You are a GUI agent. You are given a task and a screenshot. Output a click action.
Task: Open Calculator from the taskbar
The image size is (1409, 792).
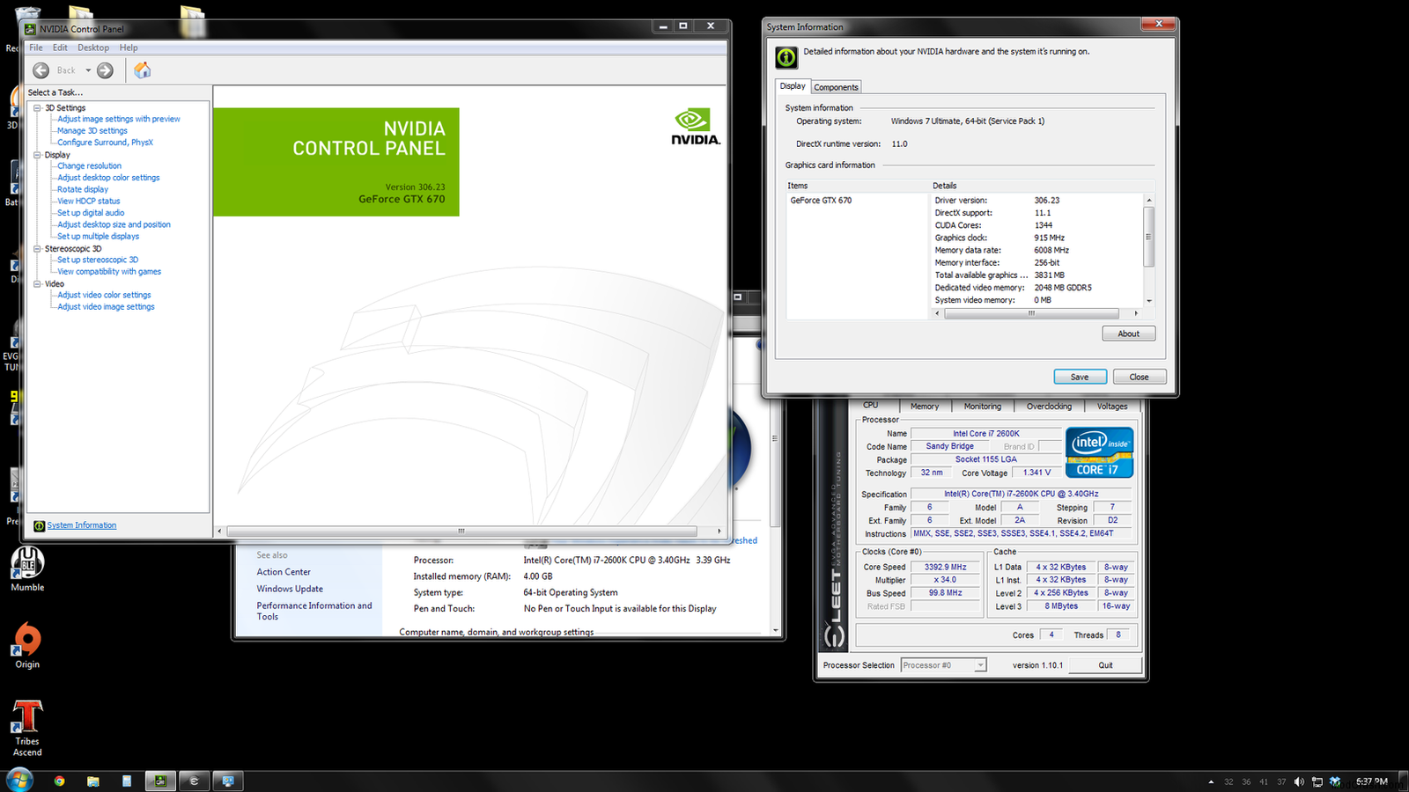point(127,781)
